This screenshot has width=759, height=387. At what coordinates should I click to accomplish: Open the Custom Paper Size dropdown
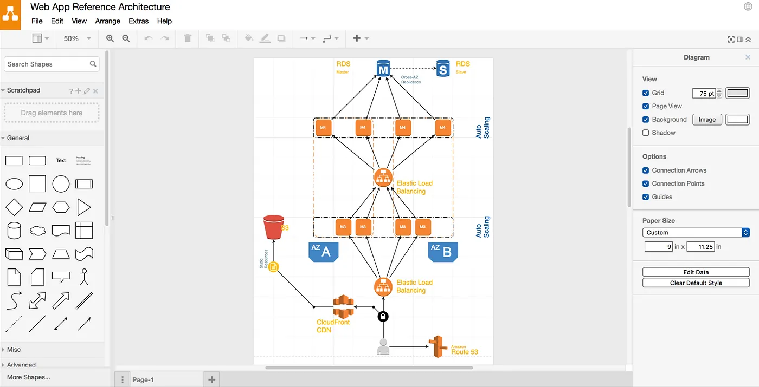click(x=696, y=232)
